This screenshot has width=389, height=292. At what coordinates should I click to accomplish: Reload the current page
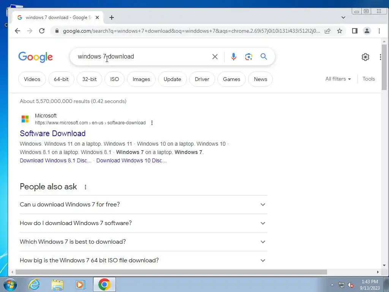[42, 31]
